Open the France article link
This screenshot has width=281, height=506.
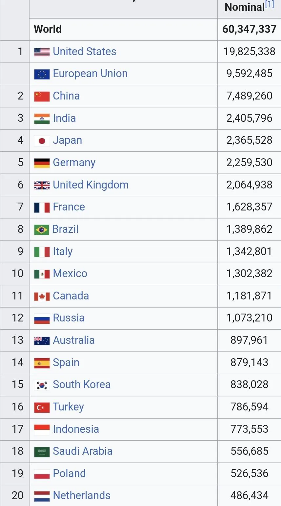point(69,207)
